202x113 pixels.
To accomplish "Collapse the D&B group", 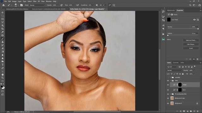I will (171, 81).
